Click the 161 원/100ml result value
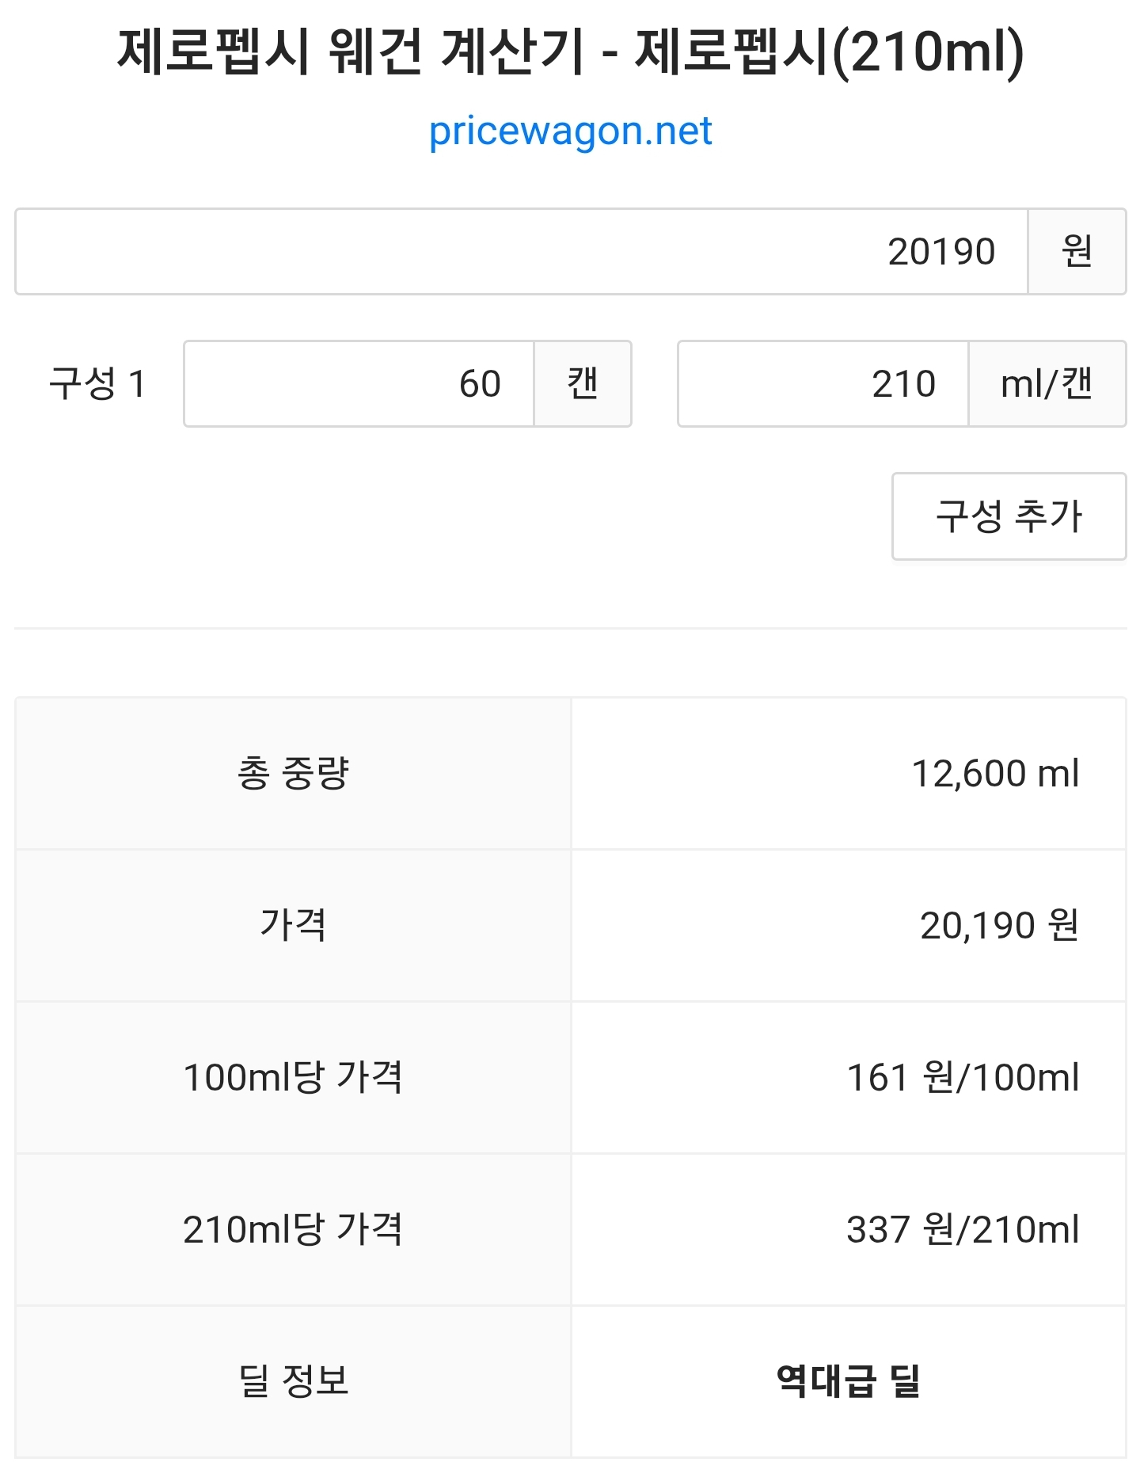This screenshot has height=1462, width=1140. 963,1078
